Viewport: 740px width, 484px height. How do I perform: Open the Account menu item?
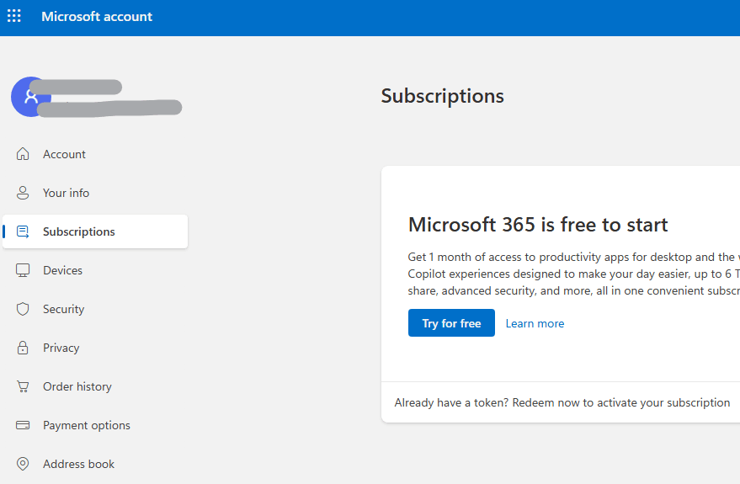(64, 154)
